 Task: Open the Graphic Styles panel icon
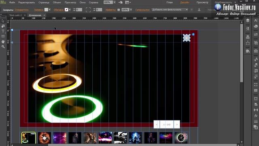(256, 71)
